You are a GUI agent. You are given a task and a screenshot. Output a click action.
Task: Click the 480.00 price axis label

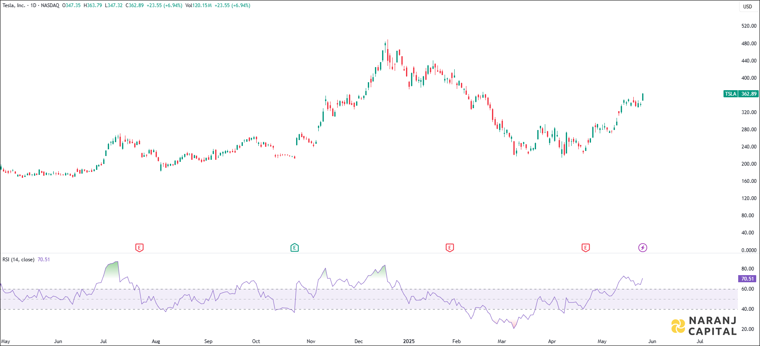(x=749, y=44)
